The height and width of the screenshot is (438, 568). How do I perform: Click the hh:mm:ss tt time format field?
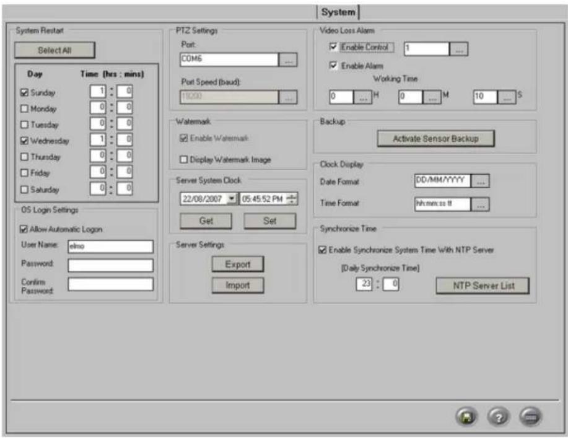tap(443, 204)
